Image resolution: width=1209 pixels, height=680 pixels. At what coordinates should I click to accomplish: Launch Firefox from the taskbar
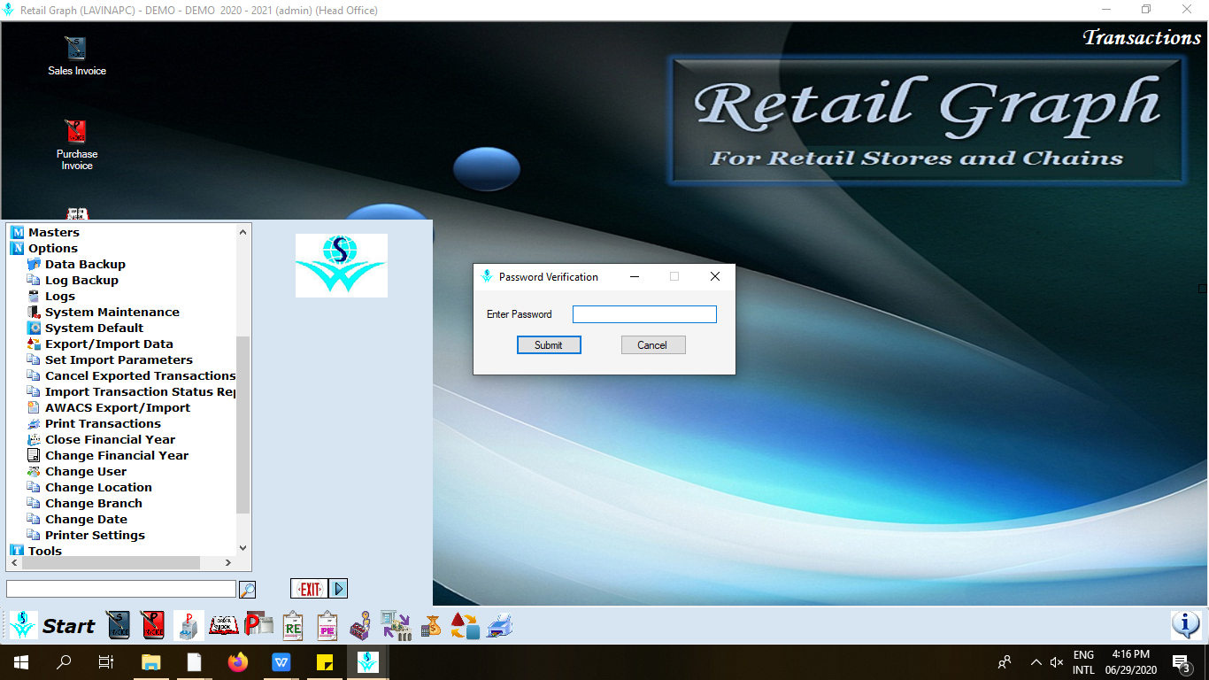[238, 661]
